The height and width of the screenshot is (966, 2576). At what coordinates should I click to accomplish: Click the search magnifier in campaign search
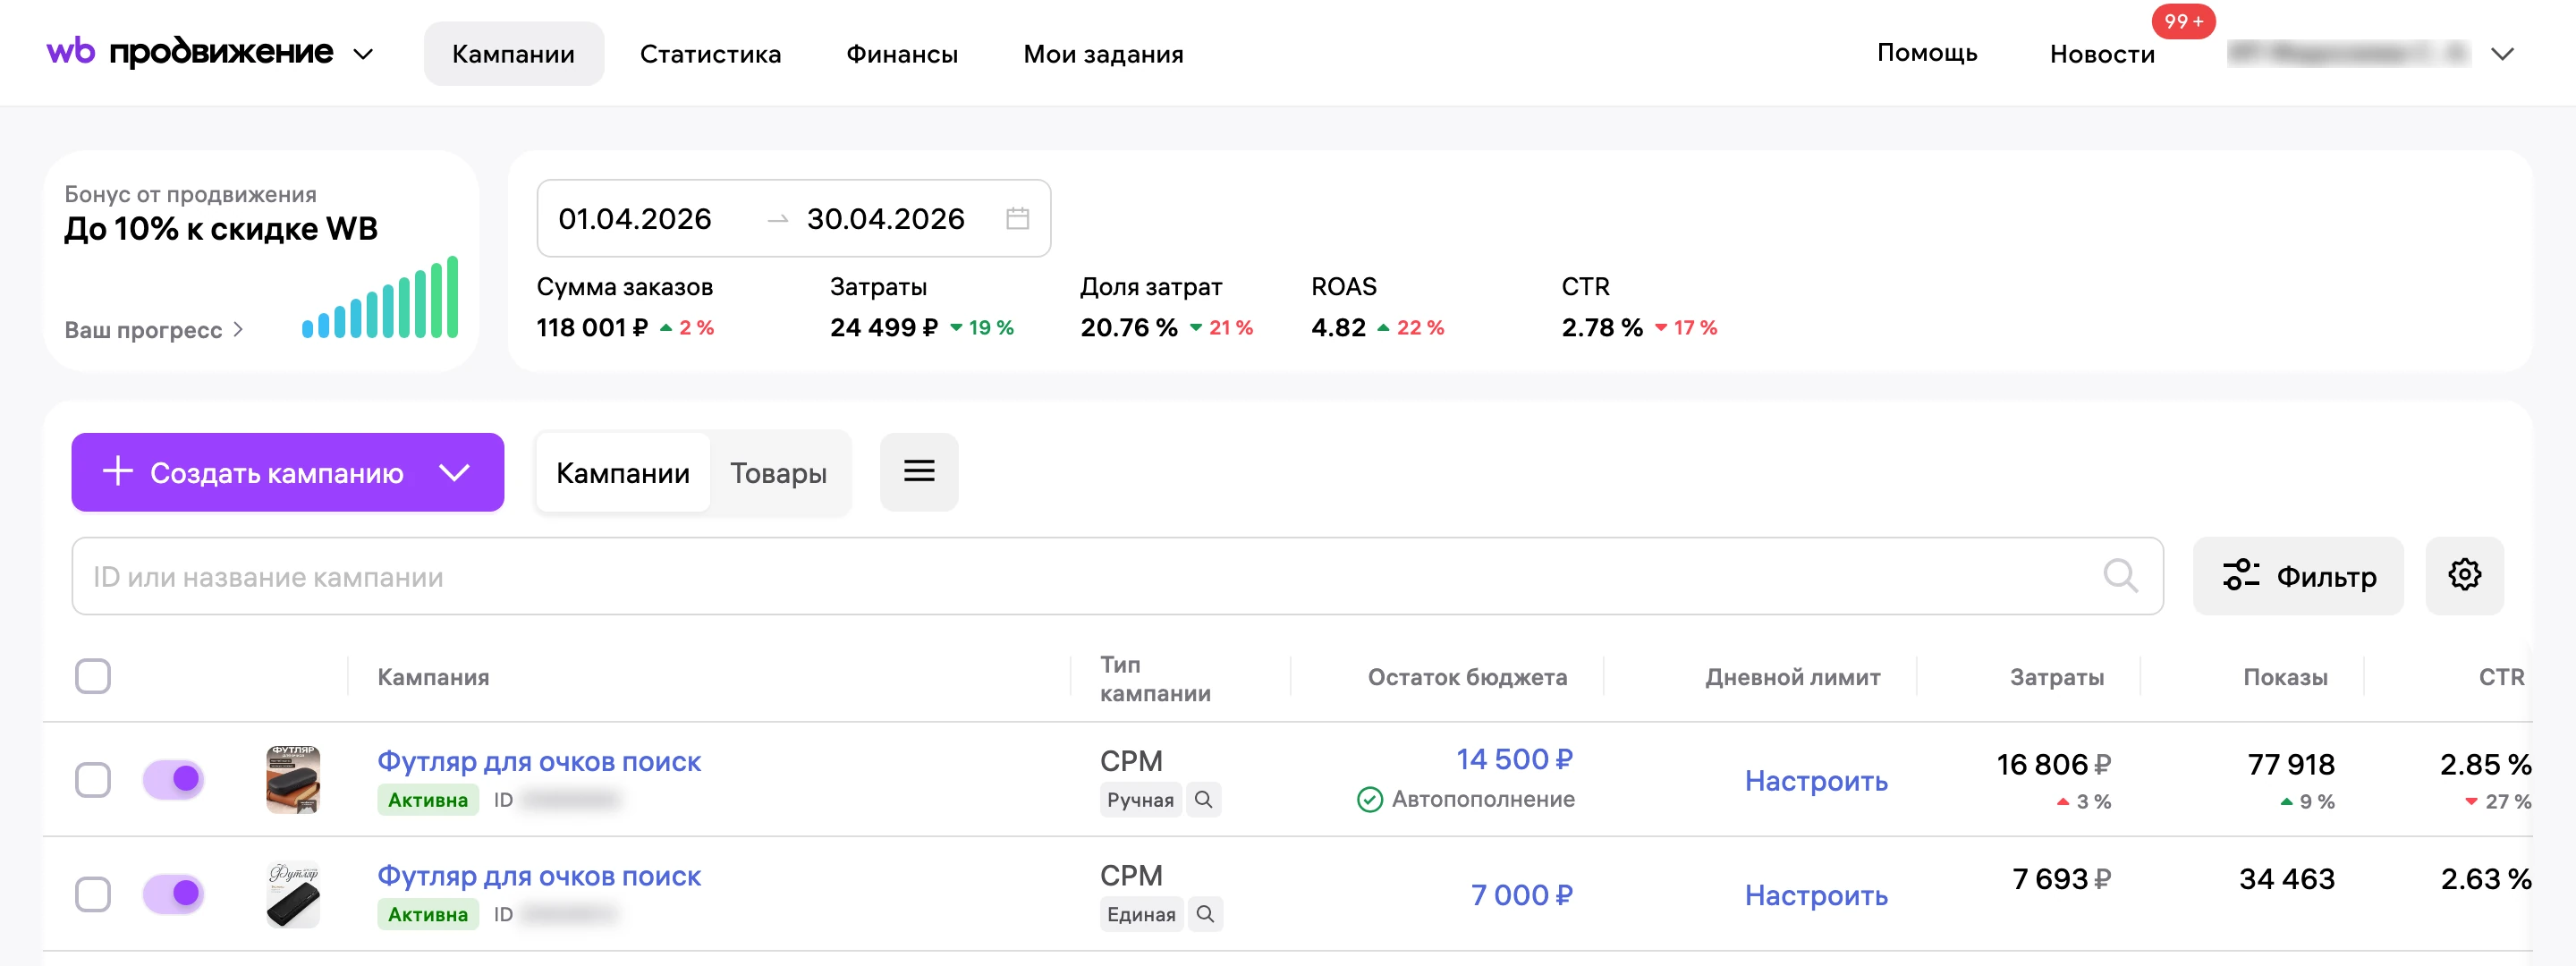click(2120, 576)
